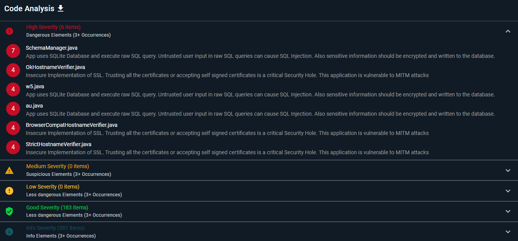This screenshot has height=241, width=518.
Task: Click the Medium Severity warning triangle icon
Action: (x=9, y=170)
